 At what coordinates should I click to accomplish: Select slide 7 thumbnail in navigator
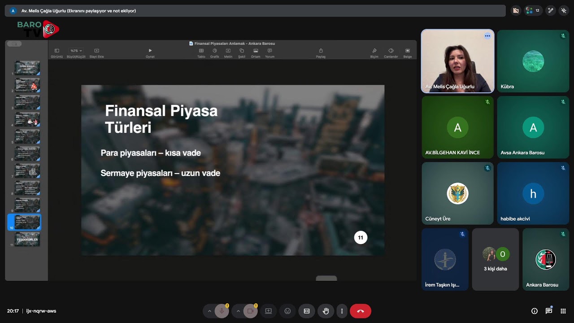[x=27, y=170]
